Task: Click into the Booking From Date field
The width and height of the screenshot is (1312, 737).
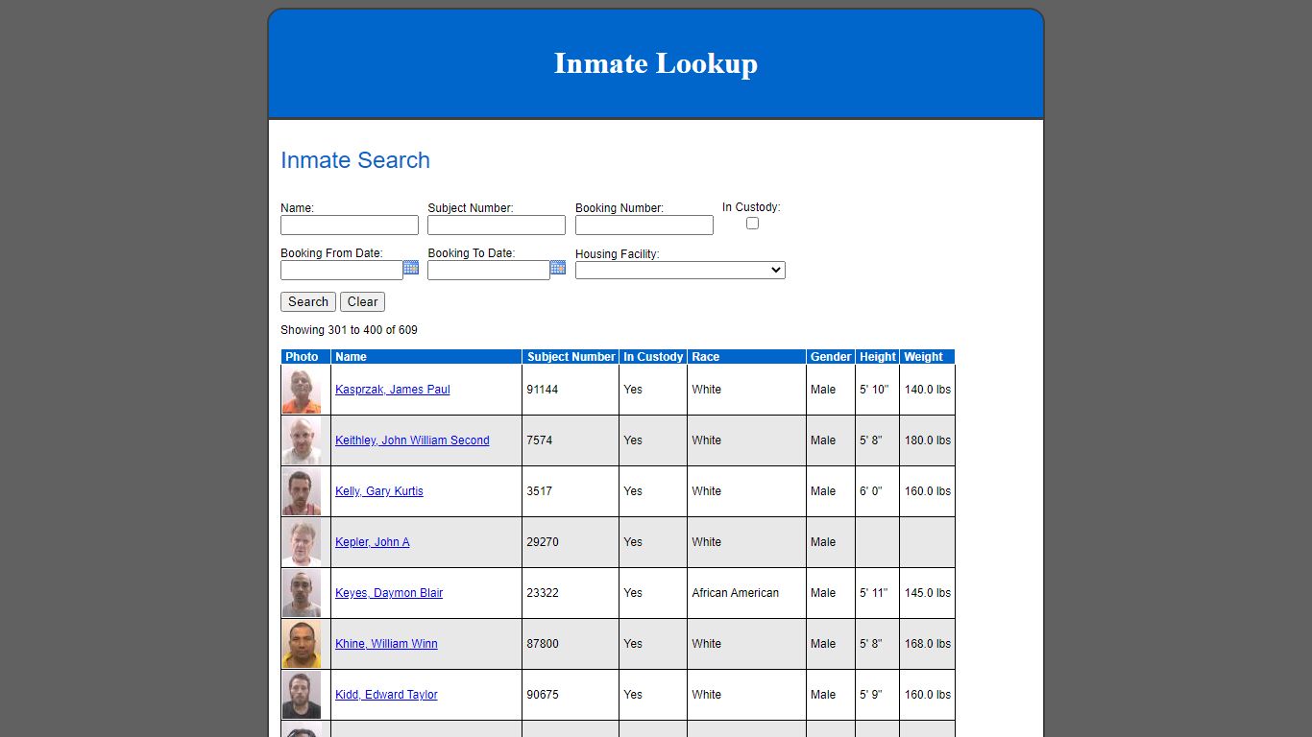Action: (x=342, y=271)
